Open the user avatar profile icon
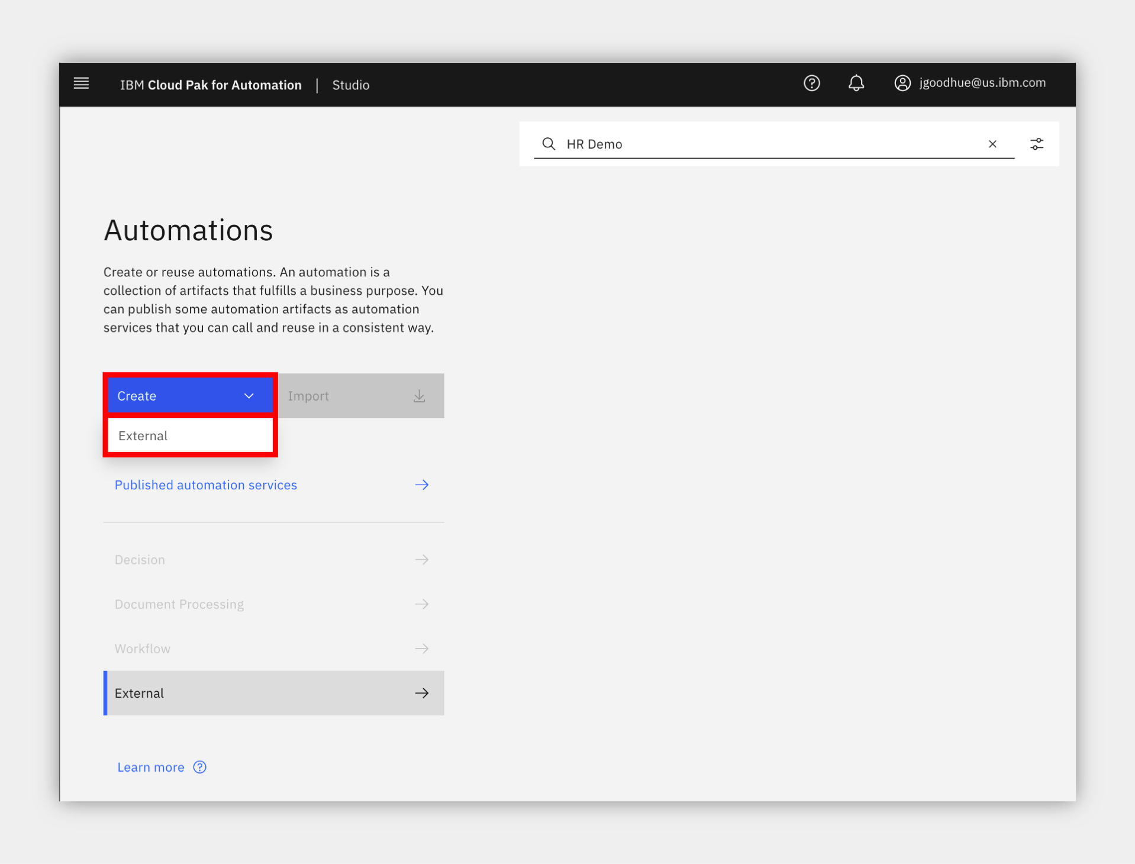Screen dimensions: 1135x864 pyautogui.click(x=902, y=83)
